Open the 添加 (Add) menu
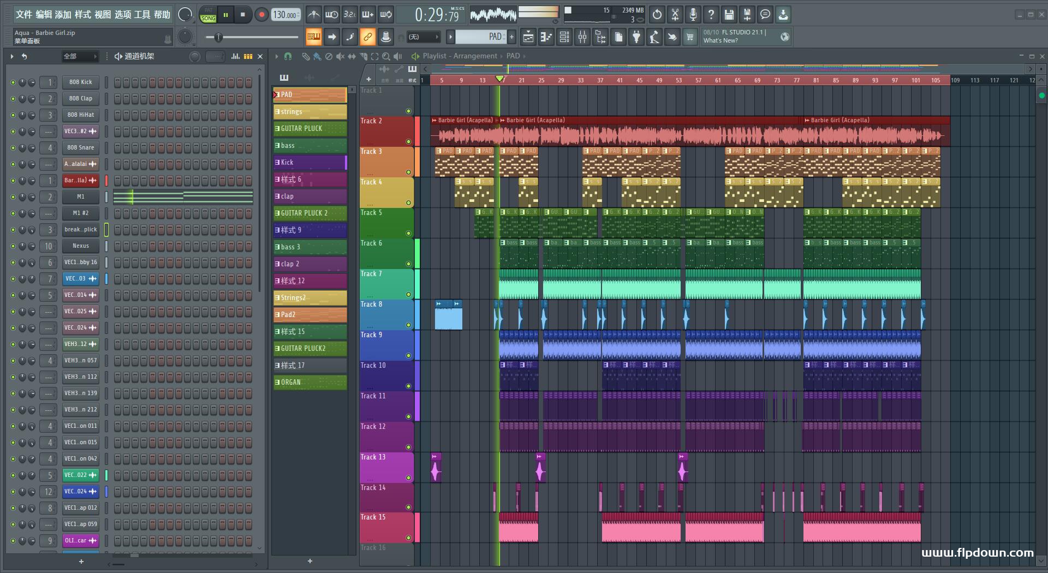 pyautogui.click(x=63, y=14)
